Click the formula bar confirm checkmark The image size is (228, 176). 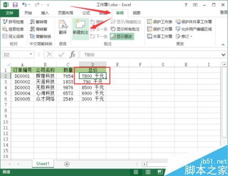tap(61, 54)
